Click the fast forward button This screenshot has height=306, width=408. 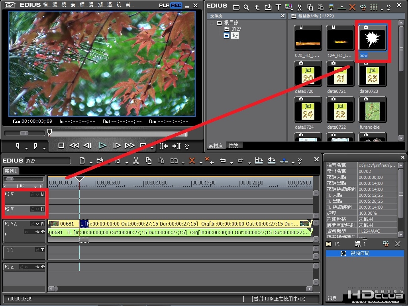pyautogui.click(x=129, y=145)
